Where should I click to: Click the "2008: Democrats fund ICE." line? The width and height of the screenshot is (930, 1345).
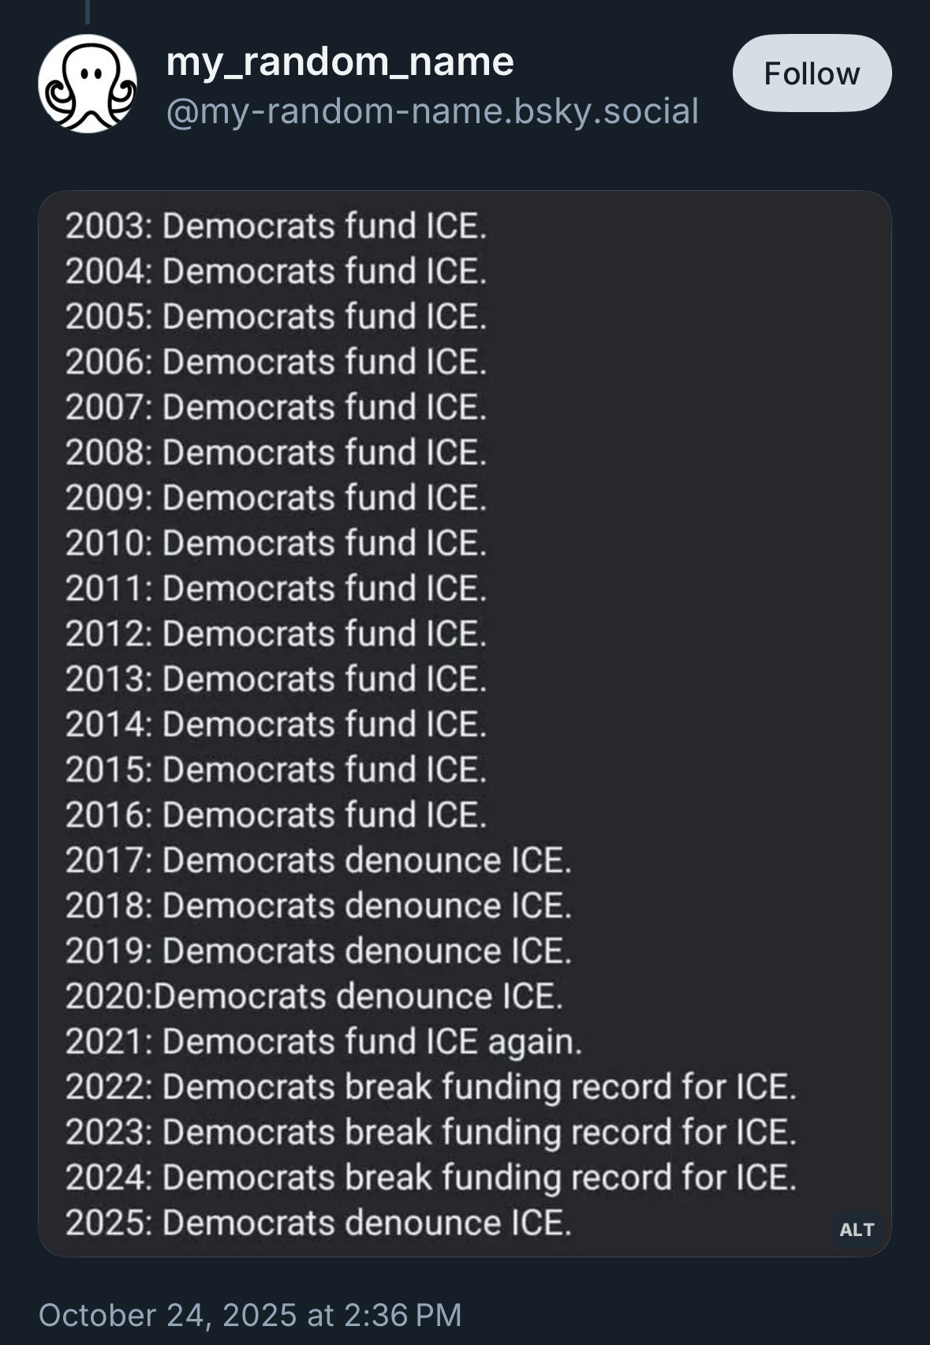pos(276,453)
